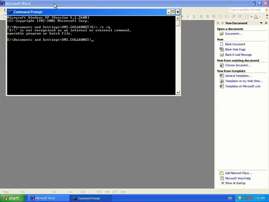
Task: Open the Border style dropdown arrow
Action: click(251, 17)
